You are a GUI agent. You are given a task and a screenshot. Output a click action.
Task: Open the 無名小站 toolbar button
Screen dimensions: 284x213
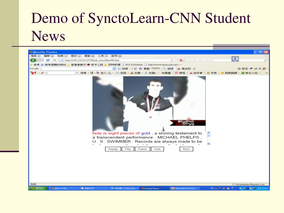click(250, 73)
